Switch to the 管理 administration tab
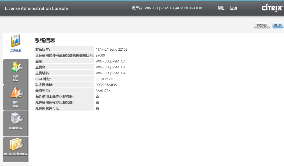The image size is (284, 166). 278,25
